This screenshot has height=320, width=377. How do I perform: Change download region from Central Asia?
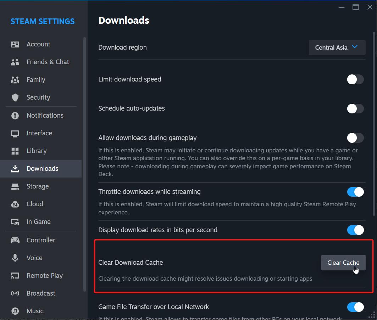coord(337,47)
